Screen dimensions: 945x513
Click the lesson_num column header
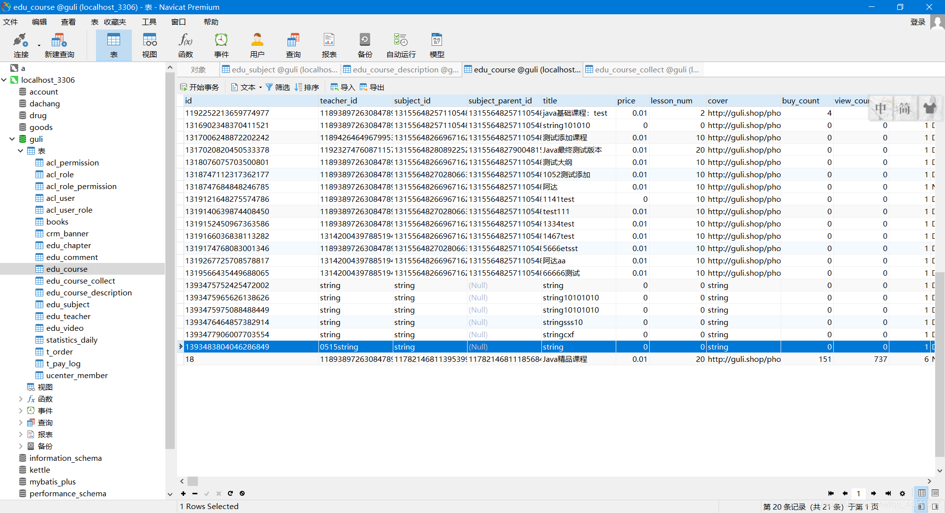tap(677, 100)
